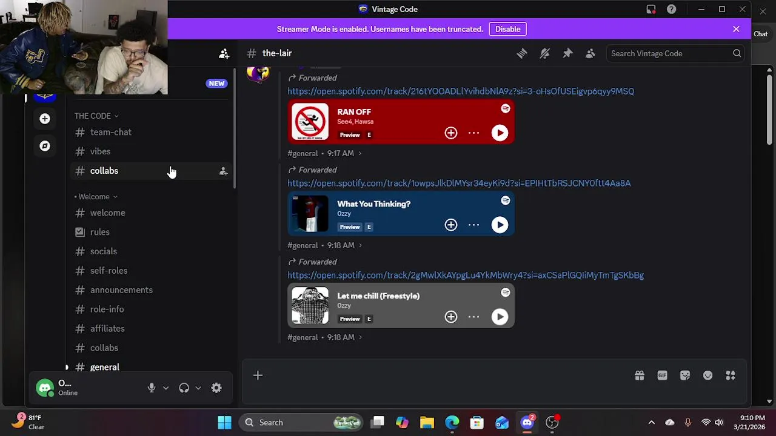This screenshot has height=436, width=776.
Task: Collapse THE CODE category
Action: (96, 116)
